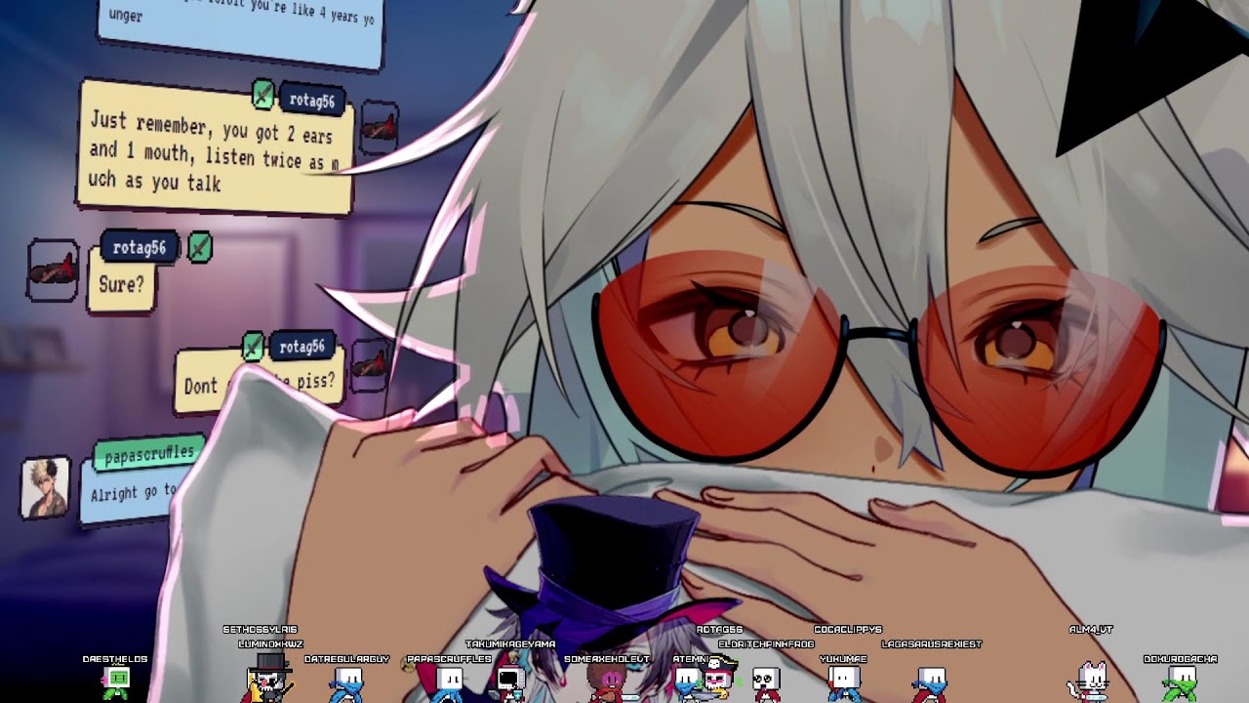The width and height of the screenshot is (1249, 703).
Task: Click the COCACLIPPYS name label
Action: click(x=848, y=630)
